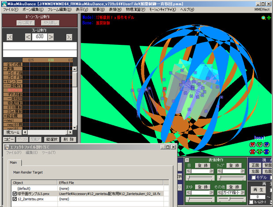Toggle checkbox for 球平面サンプル3.pmx
Image resolution: width=273 pixels, height=207 pixels.
pyautogui.click(x=15, y=194)
